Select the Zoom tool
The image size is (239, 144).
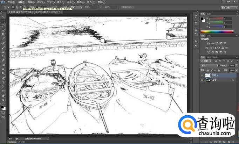coord(3,100)
